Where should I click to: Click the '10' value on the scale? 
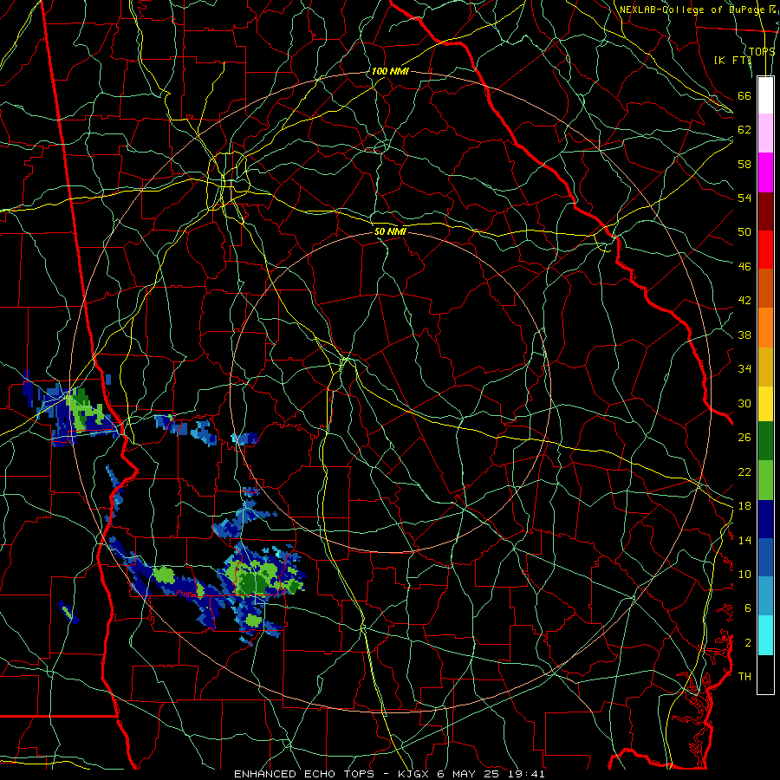[744, 574]
